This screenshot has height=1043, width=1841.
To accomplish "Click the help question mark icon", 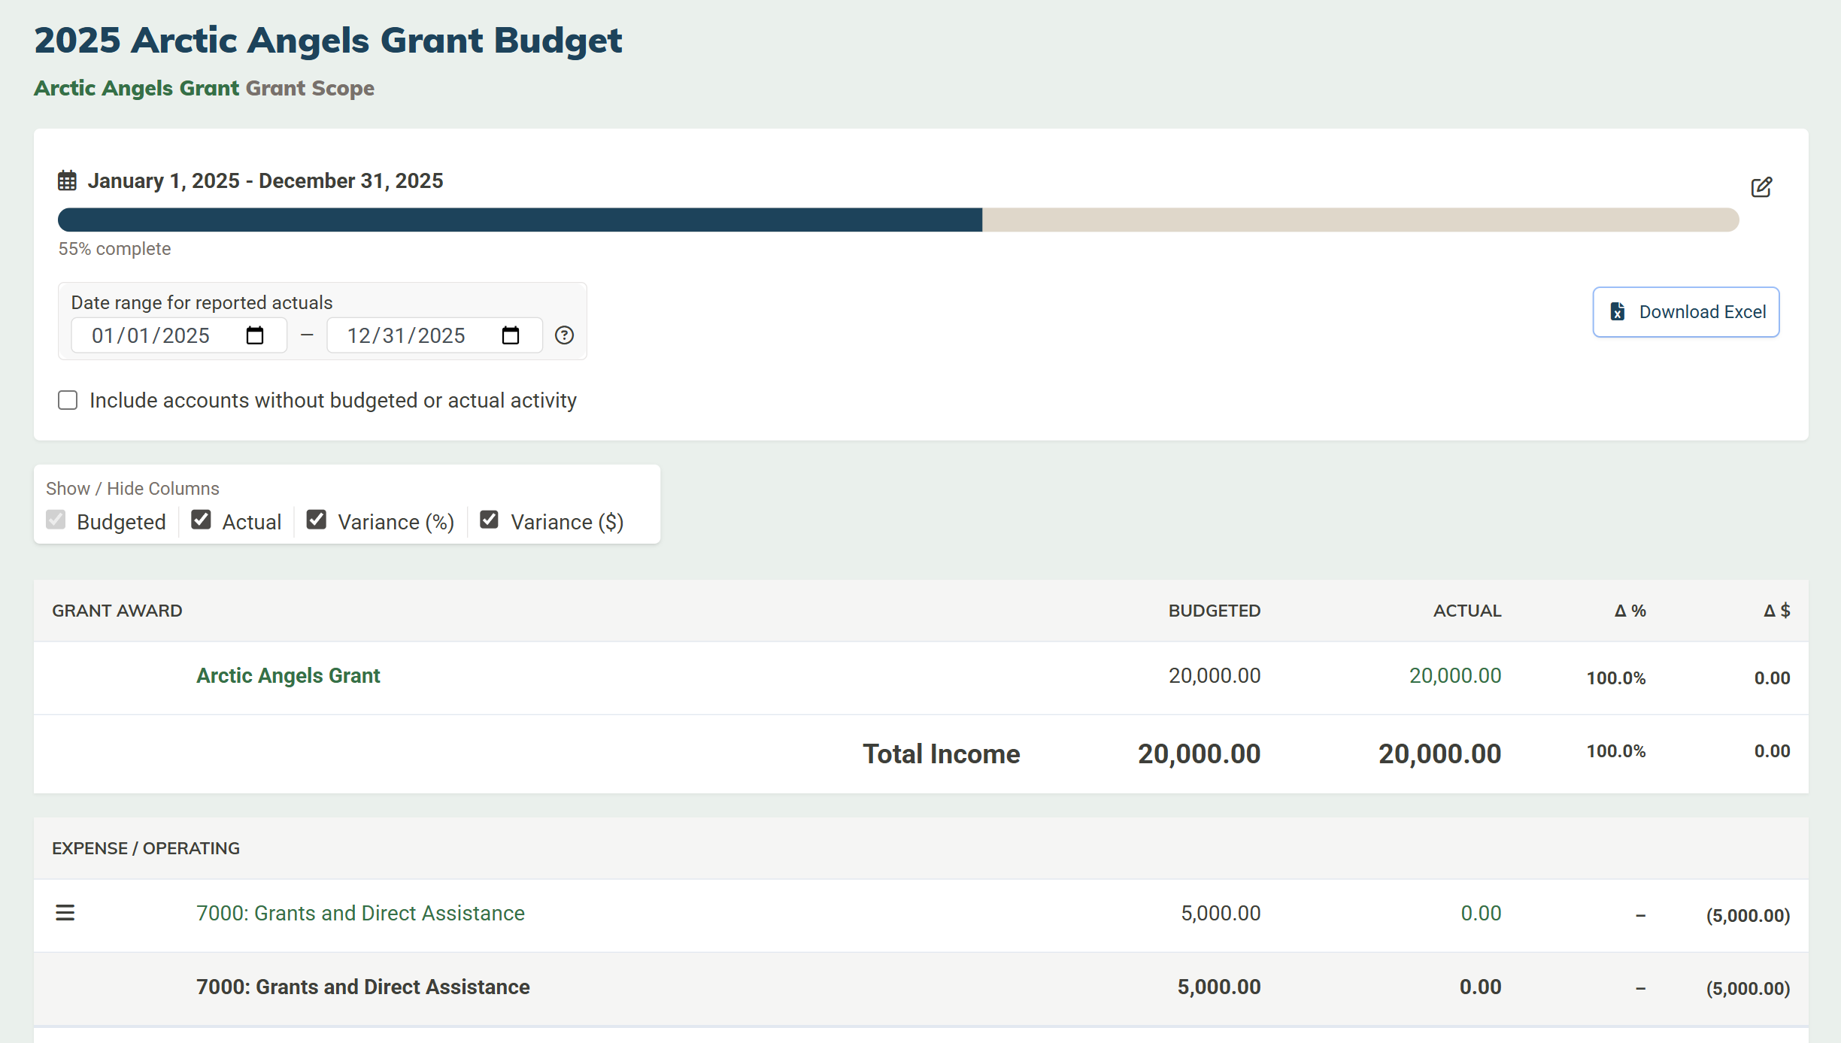I will [x=564, y=335].
